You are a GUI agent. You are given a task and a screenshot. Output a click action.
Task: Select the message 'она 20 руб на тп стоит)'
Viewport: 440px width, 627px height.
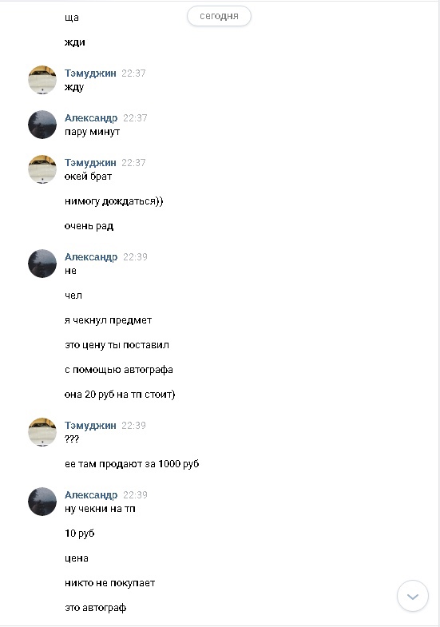point(120,395)
